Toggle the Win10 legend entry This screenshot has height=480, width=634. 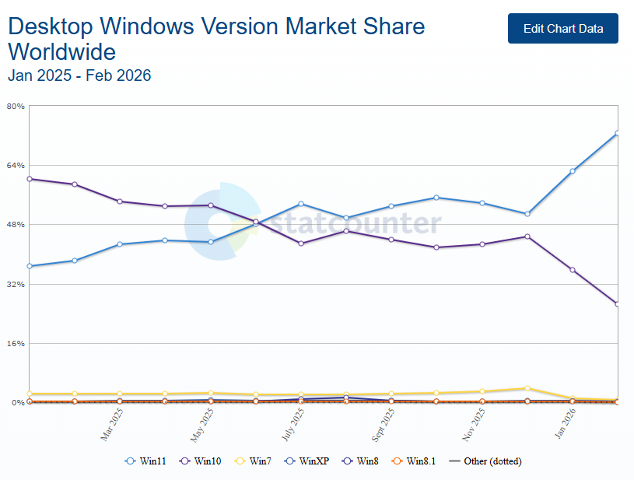[x=200, y=461]
